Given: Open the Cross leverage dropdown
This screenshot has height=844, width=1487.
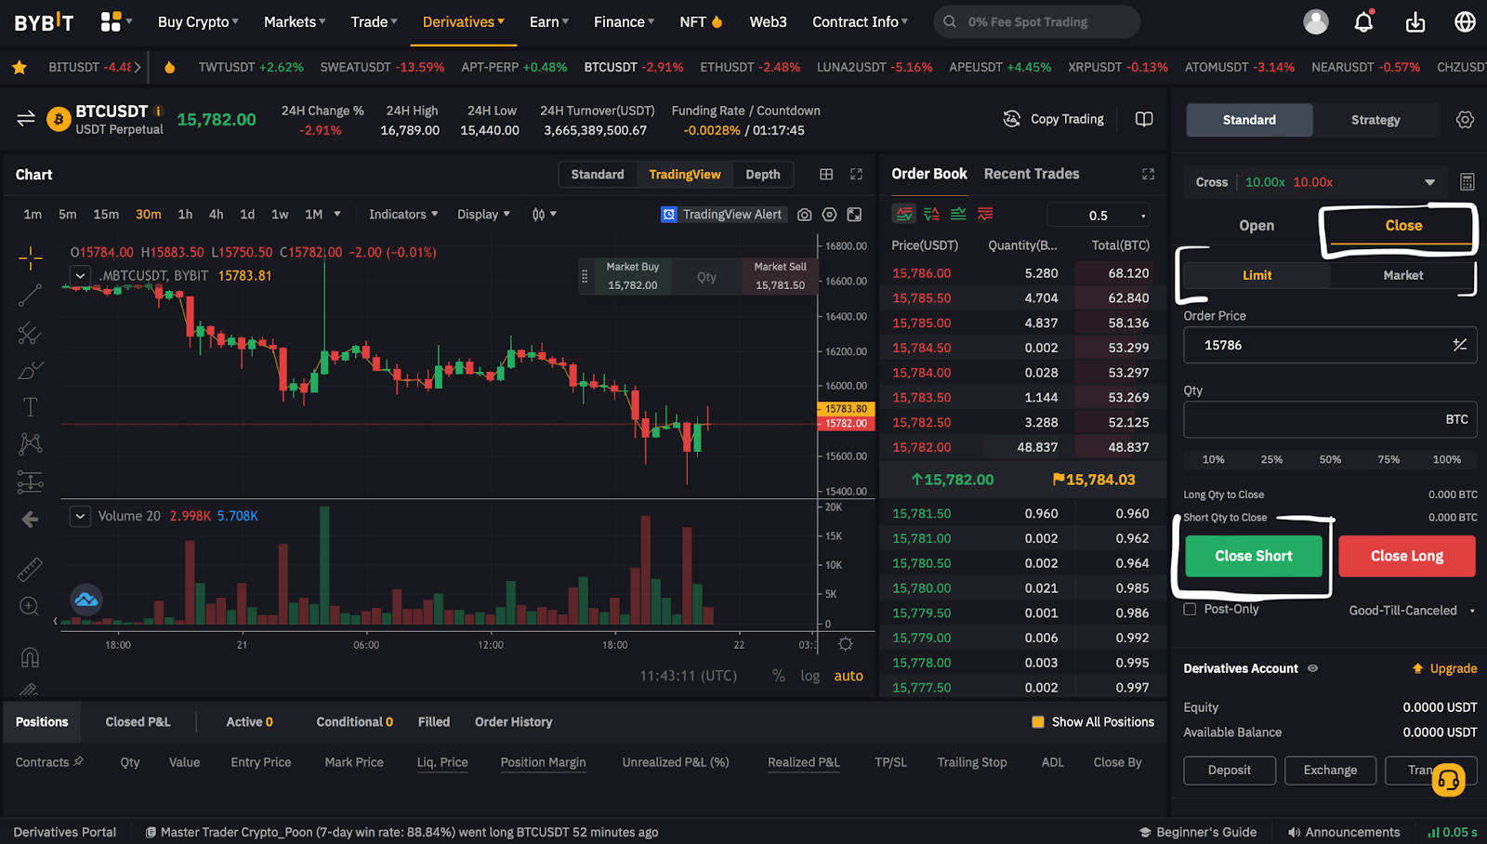Looking at the screenshot, I should [1316, 182].
